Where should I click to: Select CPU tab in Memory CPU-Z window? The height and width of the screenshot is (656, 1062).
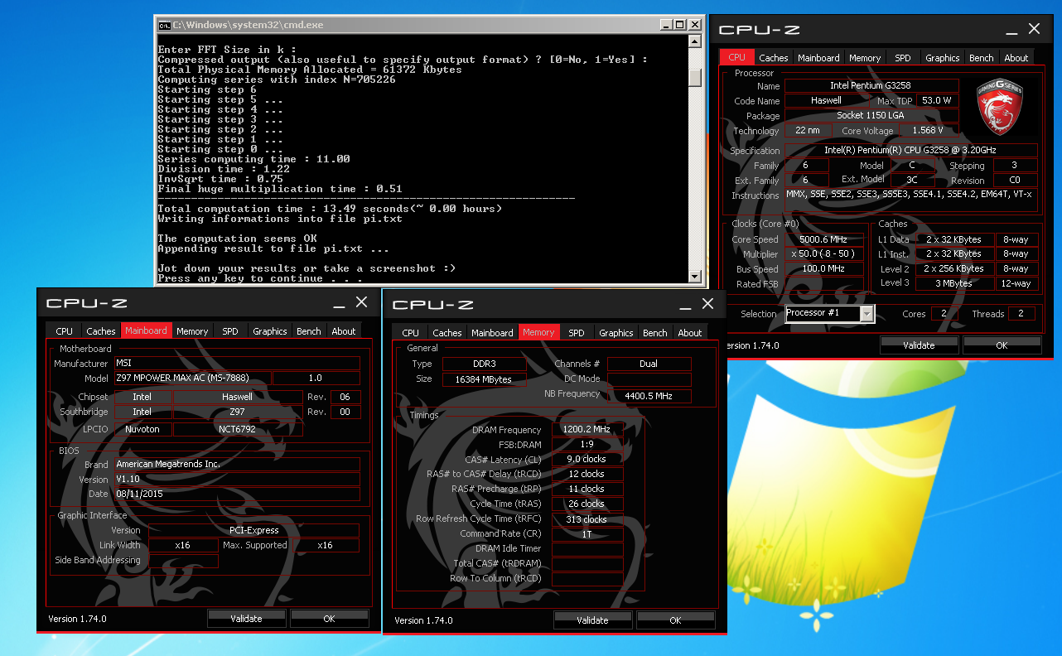click(410, 333)
